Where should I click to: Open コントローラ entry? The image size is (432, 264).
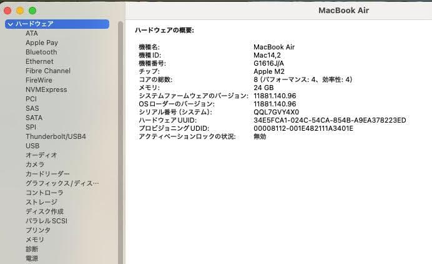pyautogui.click(x=44, y=193)
